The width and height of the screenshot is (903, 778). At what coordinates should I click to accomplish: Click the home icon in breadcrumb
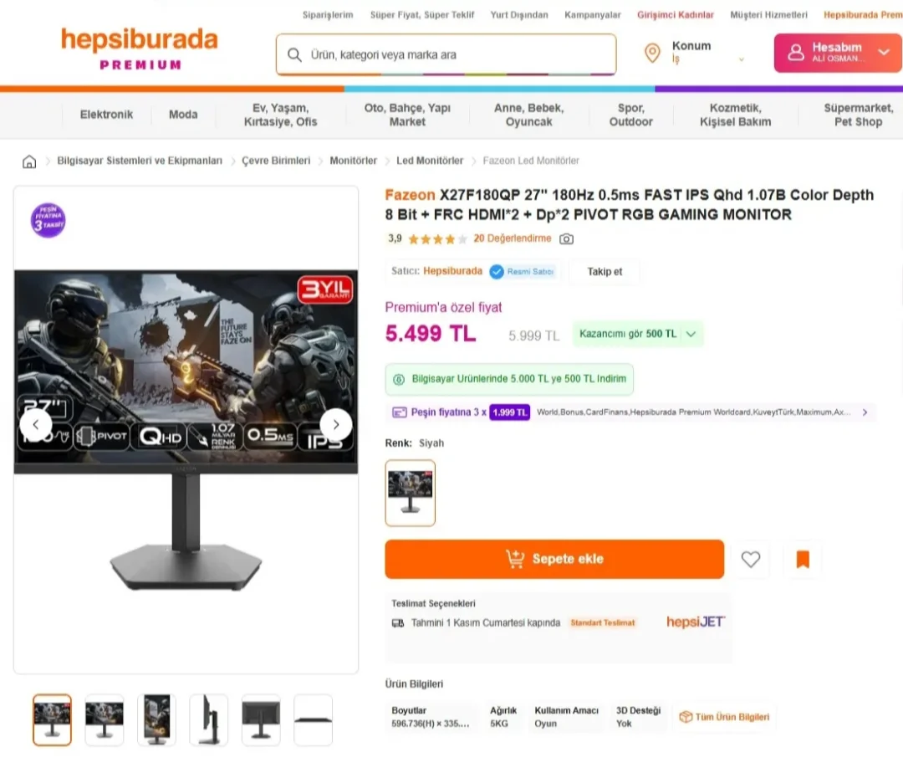[x=28, y=161]
